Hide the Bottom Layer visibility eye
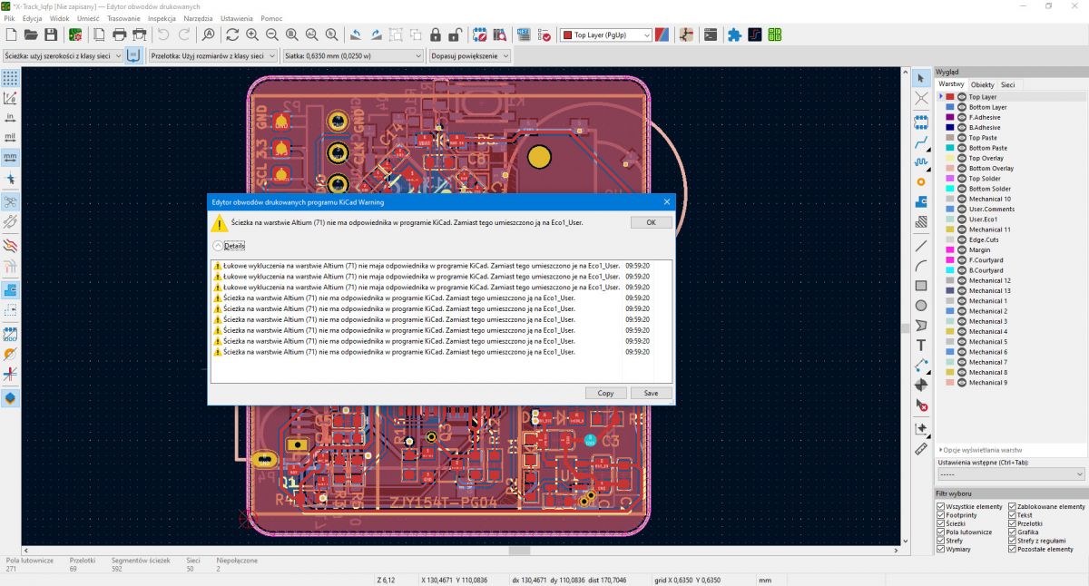 click(x=961, y=107)
